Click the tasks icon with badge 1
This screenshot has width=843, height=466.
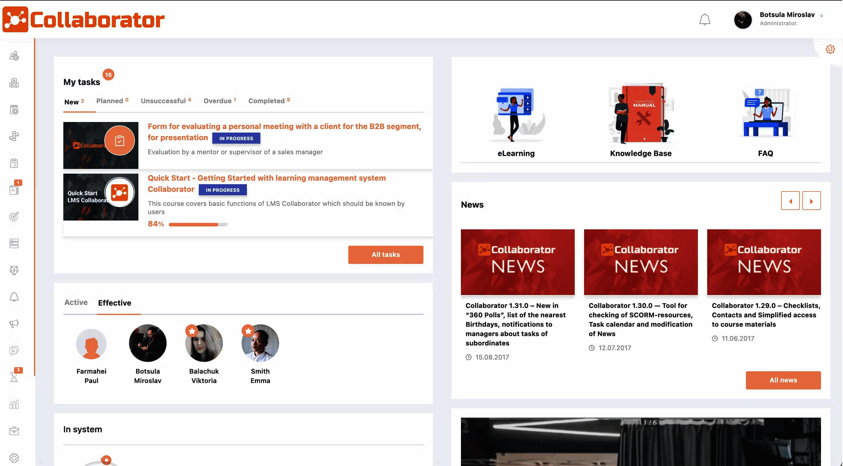coord(14,189)
